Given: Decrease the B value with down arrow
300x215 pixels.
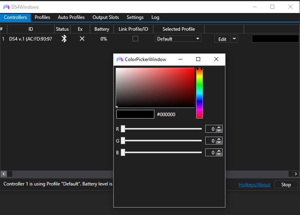Looking at the screenshot, I should click(x=219, y=154).
